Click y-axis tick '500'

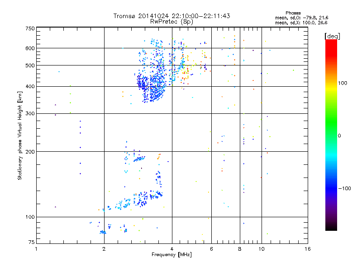[30, 65]
